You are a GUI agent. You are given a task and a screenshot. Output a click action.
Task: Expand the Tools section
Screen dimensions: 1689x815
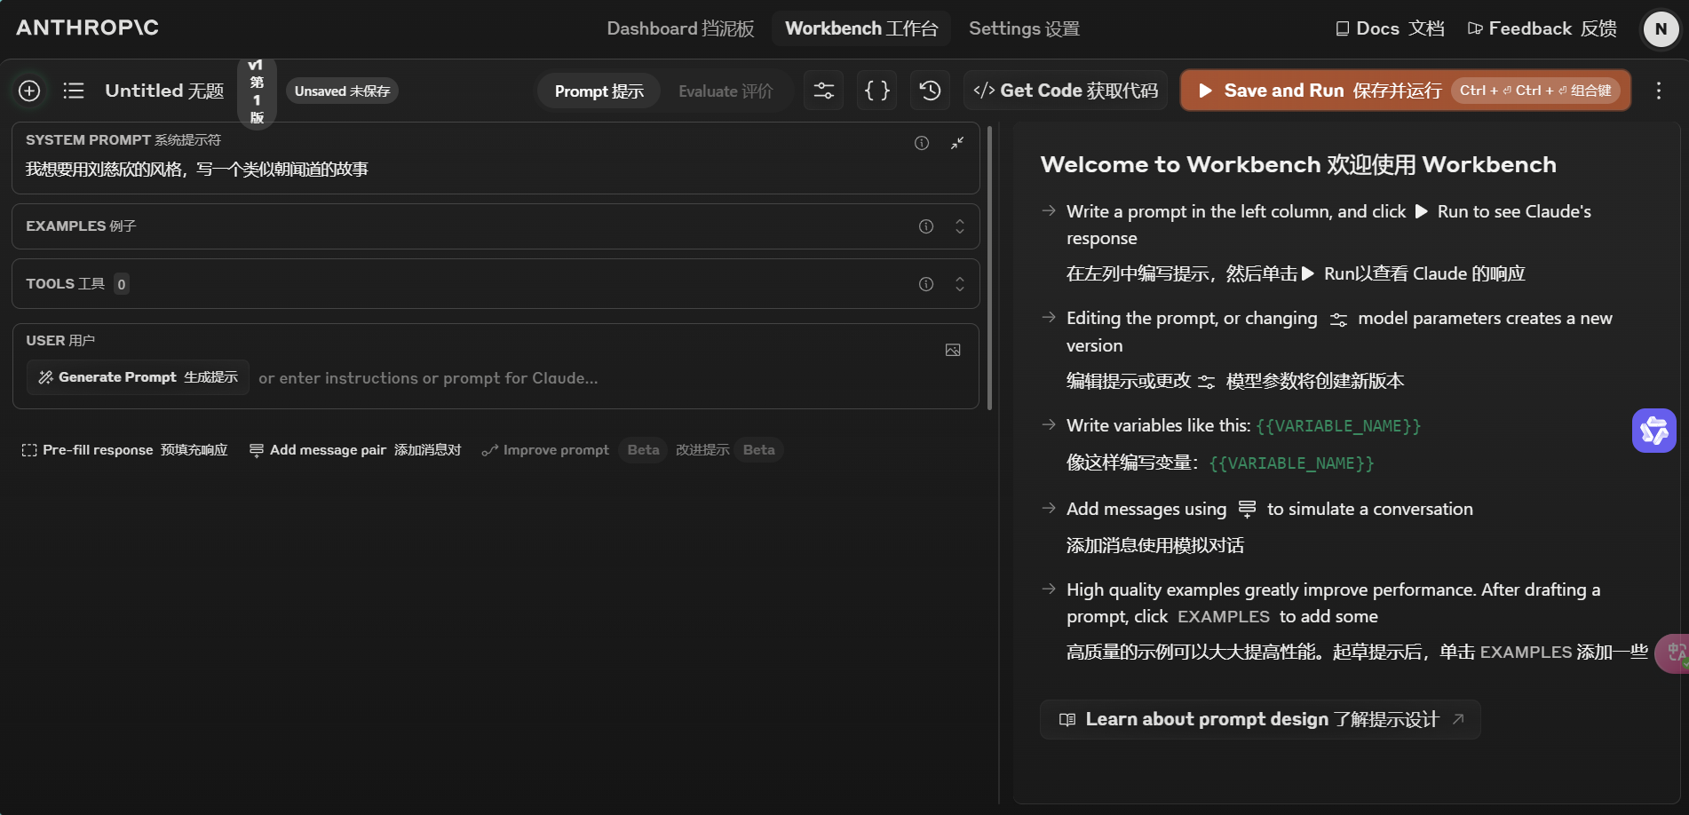[x=959, y=284]
